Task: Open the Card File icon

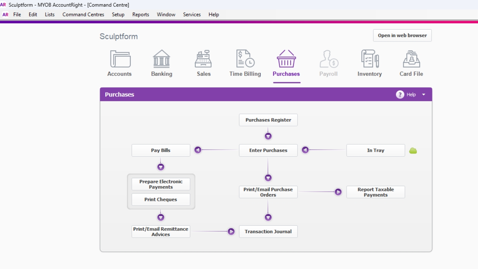Action: click(x=411, y=59)
